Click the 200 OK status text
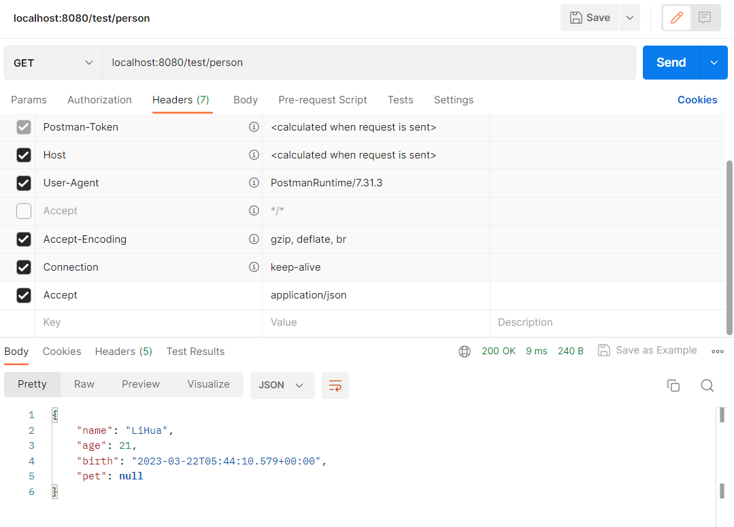 [x=499, y=351]
